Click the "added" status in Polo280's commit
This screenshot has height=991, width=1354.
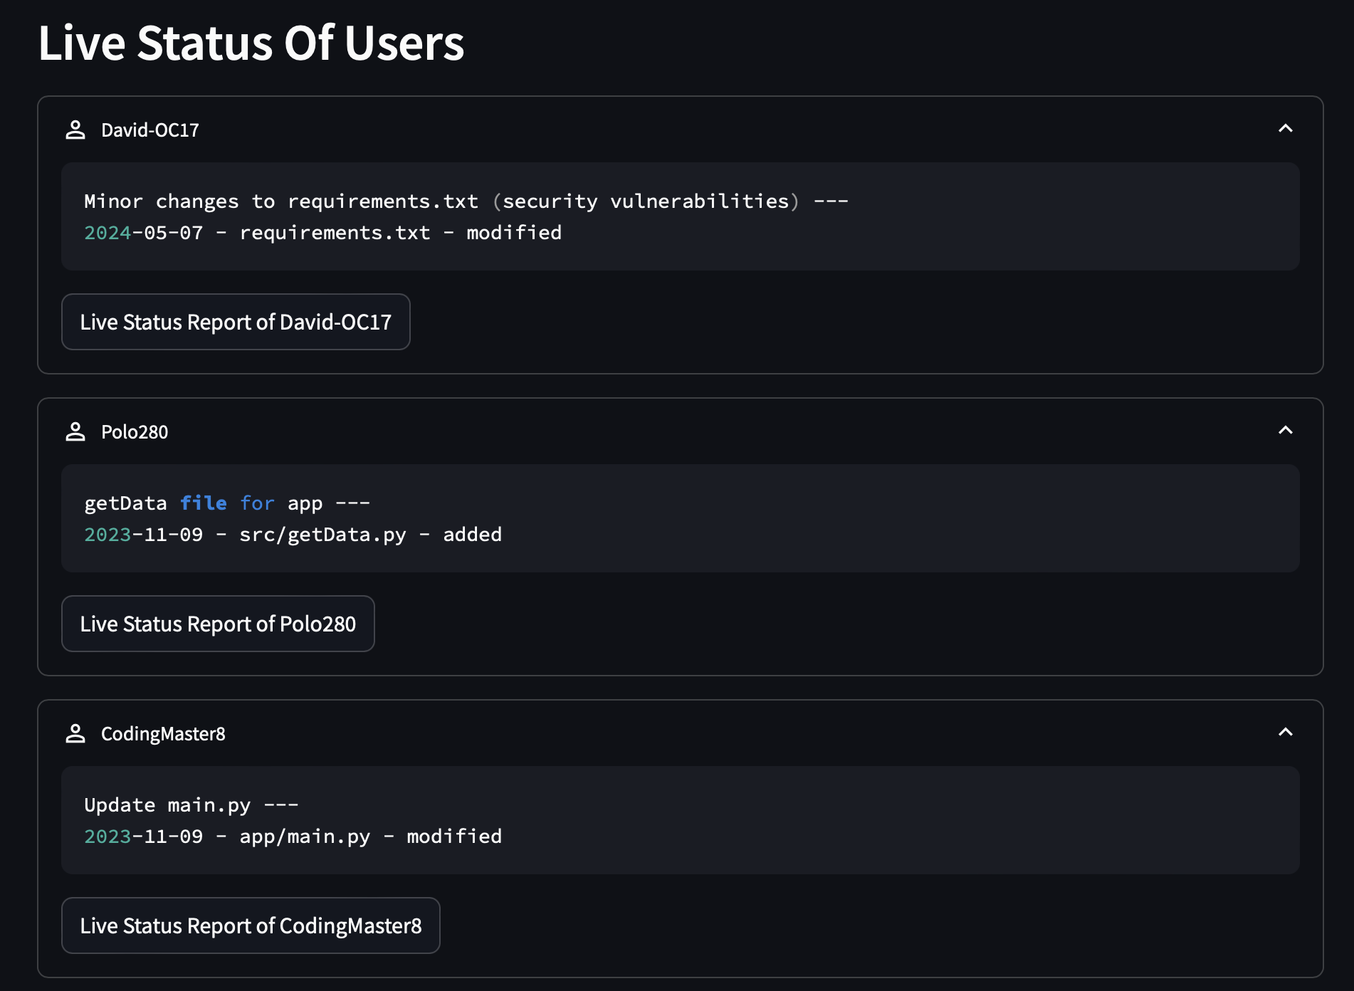pyautogui.click(x=472, y=535)
